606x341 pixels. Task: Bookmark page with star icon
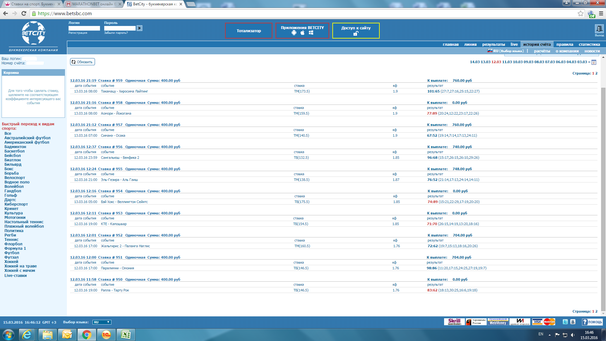tap(580, 13)
